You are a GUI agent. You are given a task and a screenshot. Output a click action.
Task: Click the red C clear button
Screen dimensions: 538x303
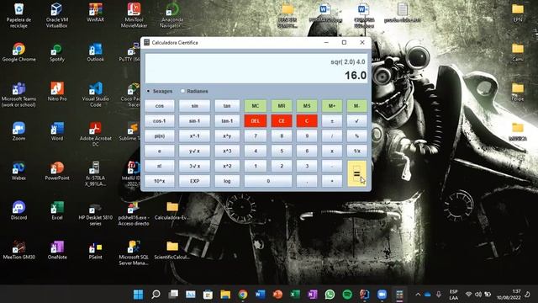coord(307,121)
